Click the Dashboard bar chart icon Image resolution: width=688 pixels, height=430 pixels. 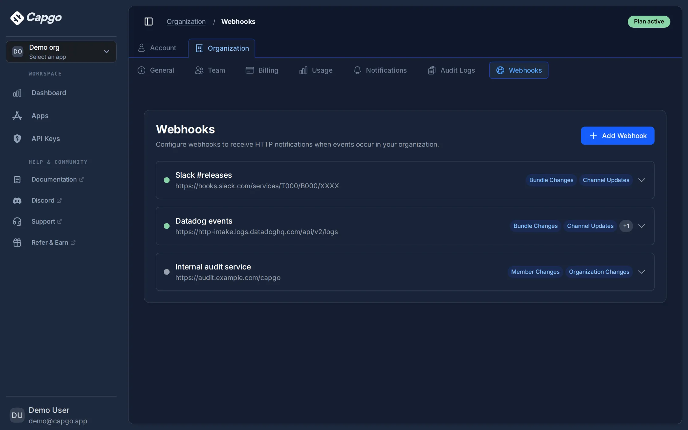17,93
